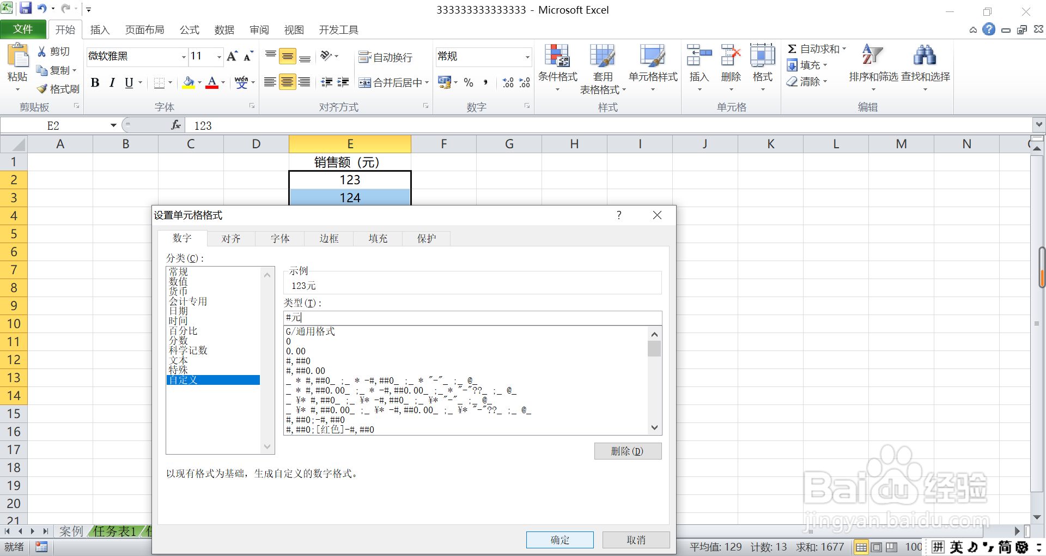Expand the formula bar
The width and height of the screenshot is (1046, 556).
point(1039,125)
